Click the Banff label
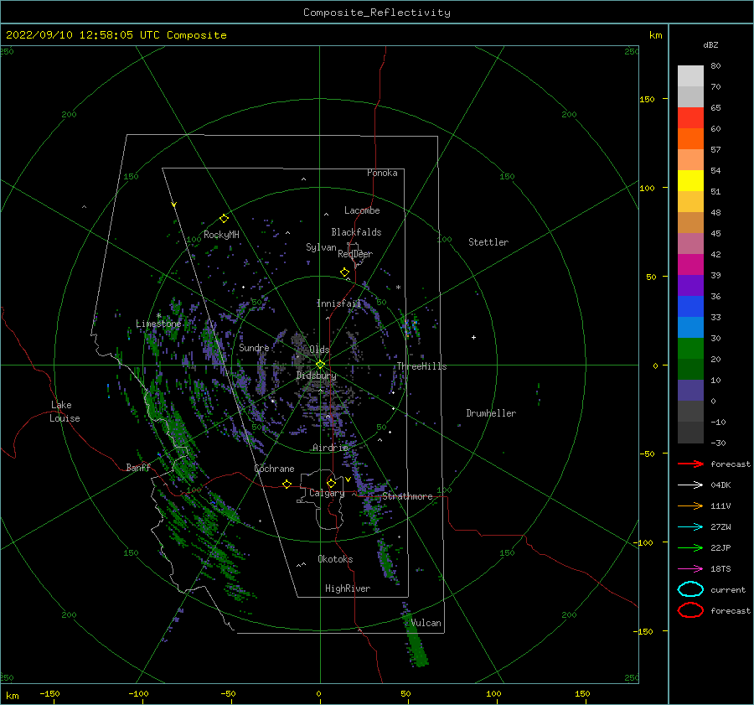This screenshot has height=705, width=754. tap(138, 467)
